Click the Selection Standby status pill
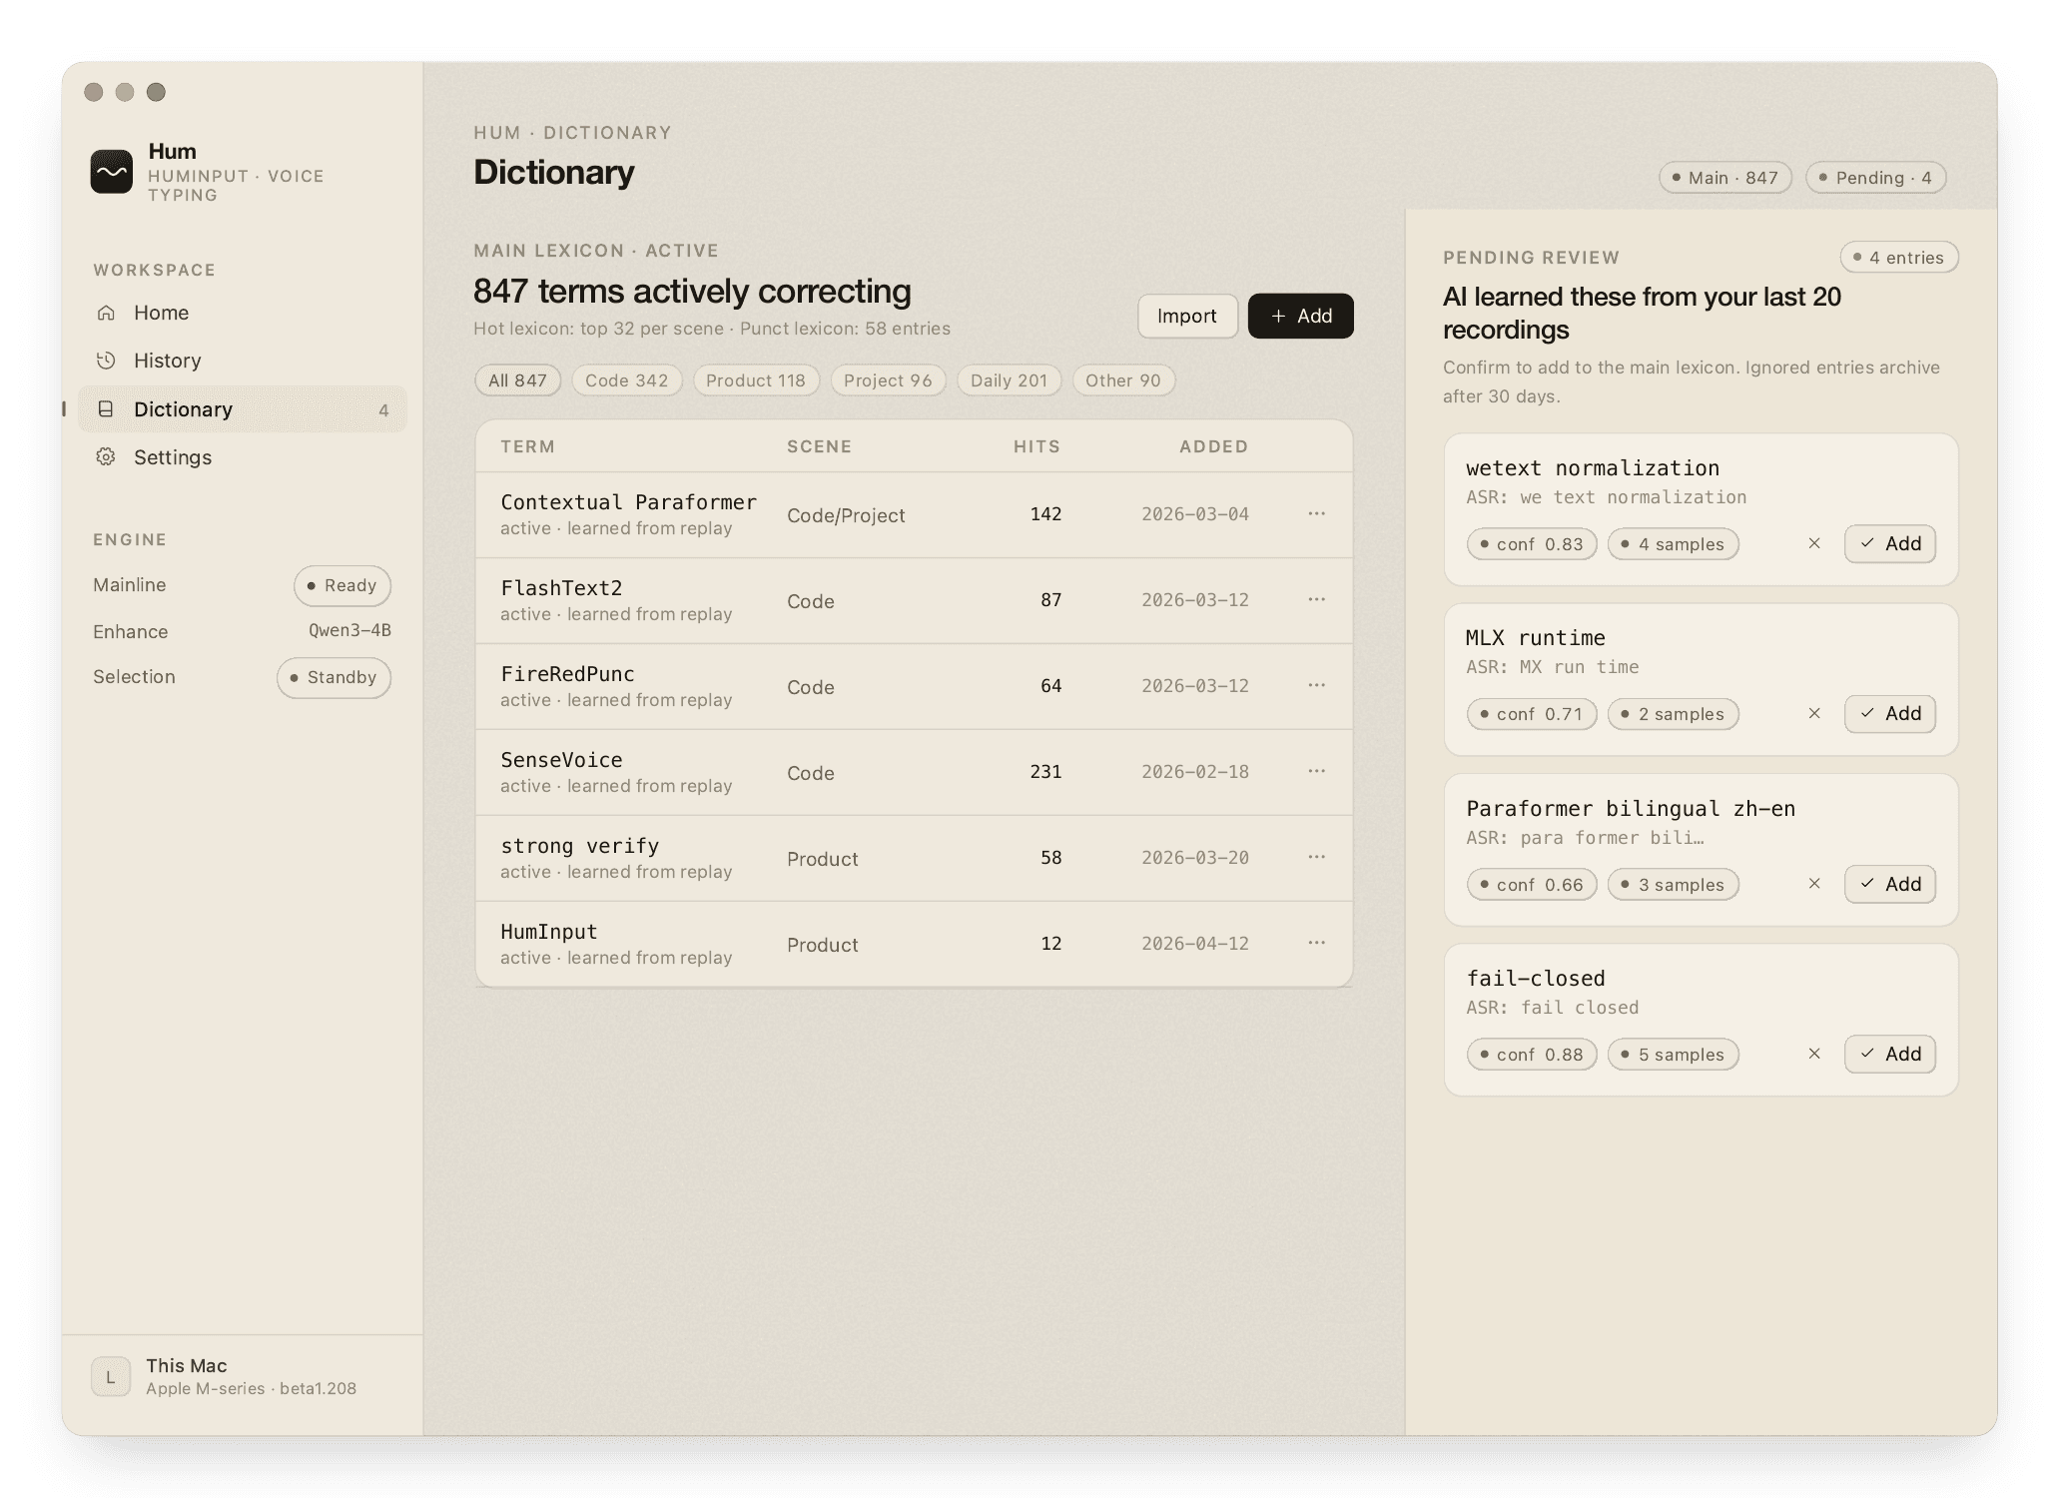2060x1498 pixels. pos(334,677)
